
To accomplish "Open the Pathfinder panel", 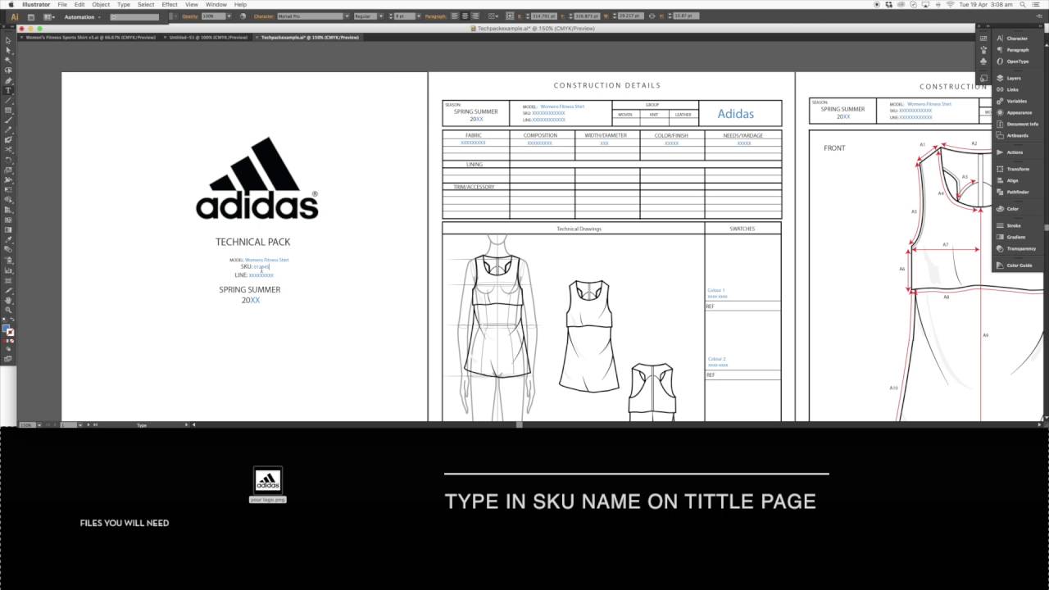I will pyautogui.click(x=1017, y=192).
